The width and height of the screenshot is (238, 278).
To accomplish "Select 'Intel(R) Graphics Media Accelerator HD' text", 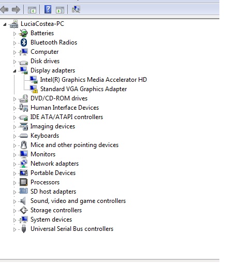I will tap(94, 80).
